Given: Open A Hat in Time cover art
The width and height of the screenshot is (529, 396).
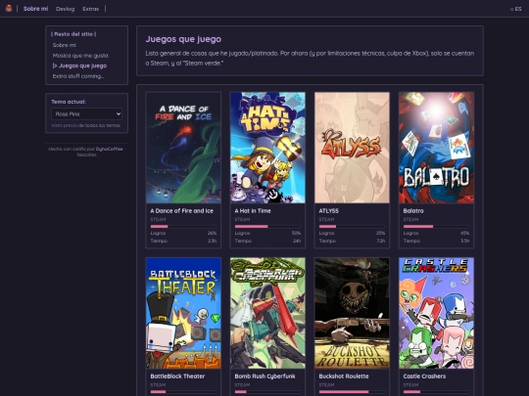Looking at the screenshot, I should 267,148.
